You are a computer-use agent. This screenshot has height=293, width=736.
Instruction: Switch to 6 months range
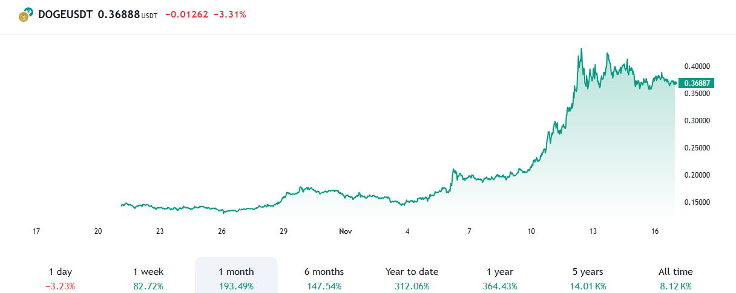coord(324,278)
